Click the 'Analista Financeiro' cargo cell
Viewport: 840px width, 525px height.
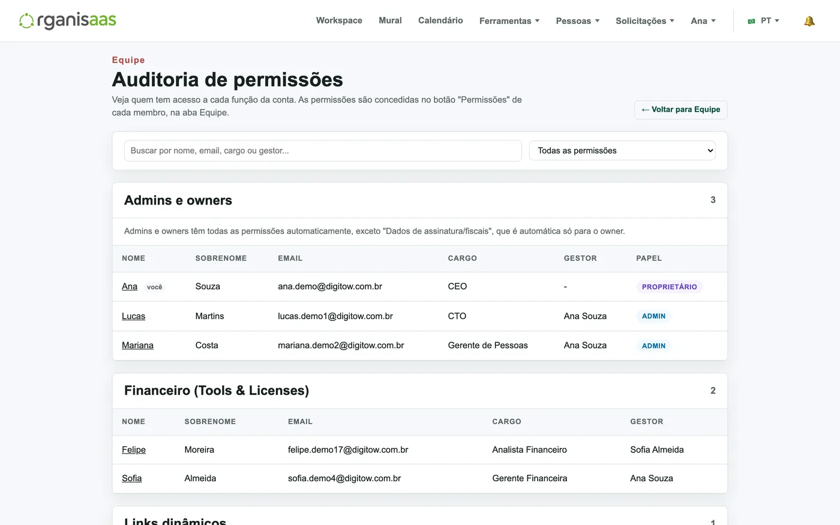pyautogui.click(x=529, y=449)
